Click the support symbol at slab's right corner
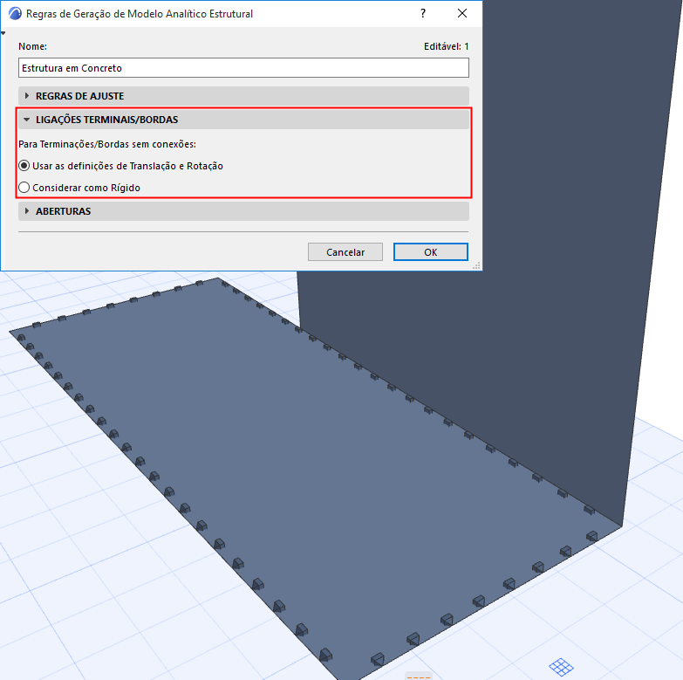Viewport: 683px width, 680px height. click(591, 536)
